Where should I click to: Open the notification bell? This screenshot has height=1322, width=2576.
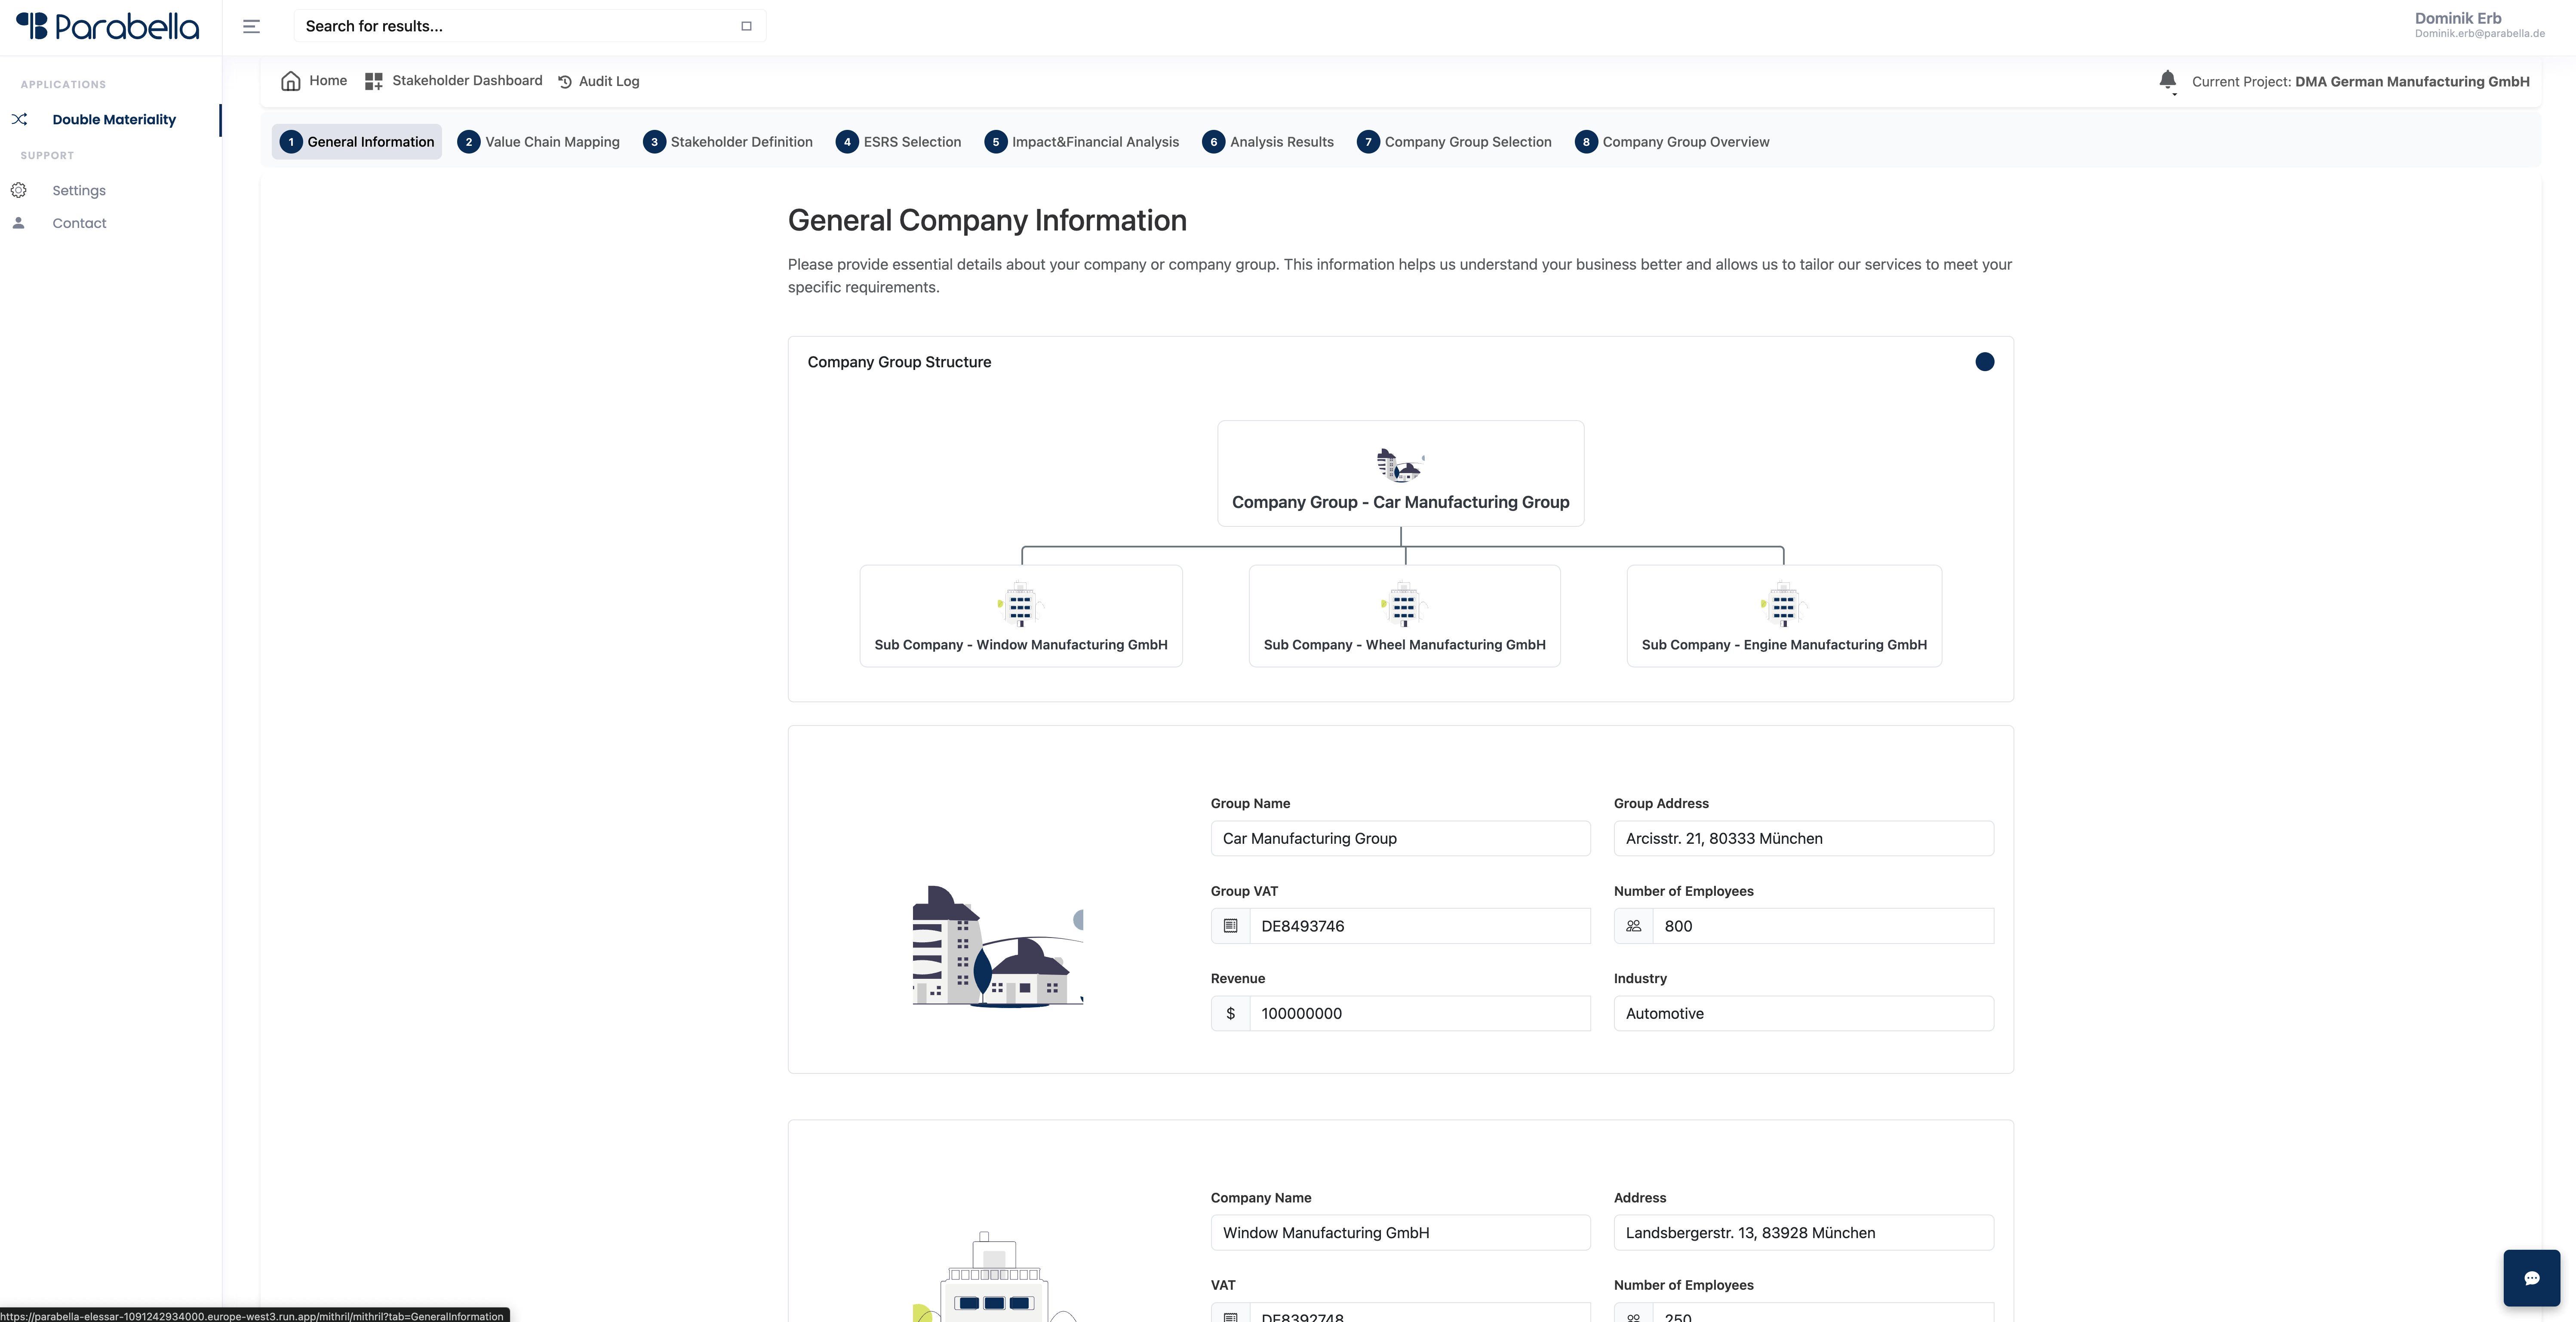tap(2167, 81)
